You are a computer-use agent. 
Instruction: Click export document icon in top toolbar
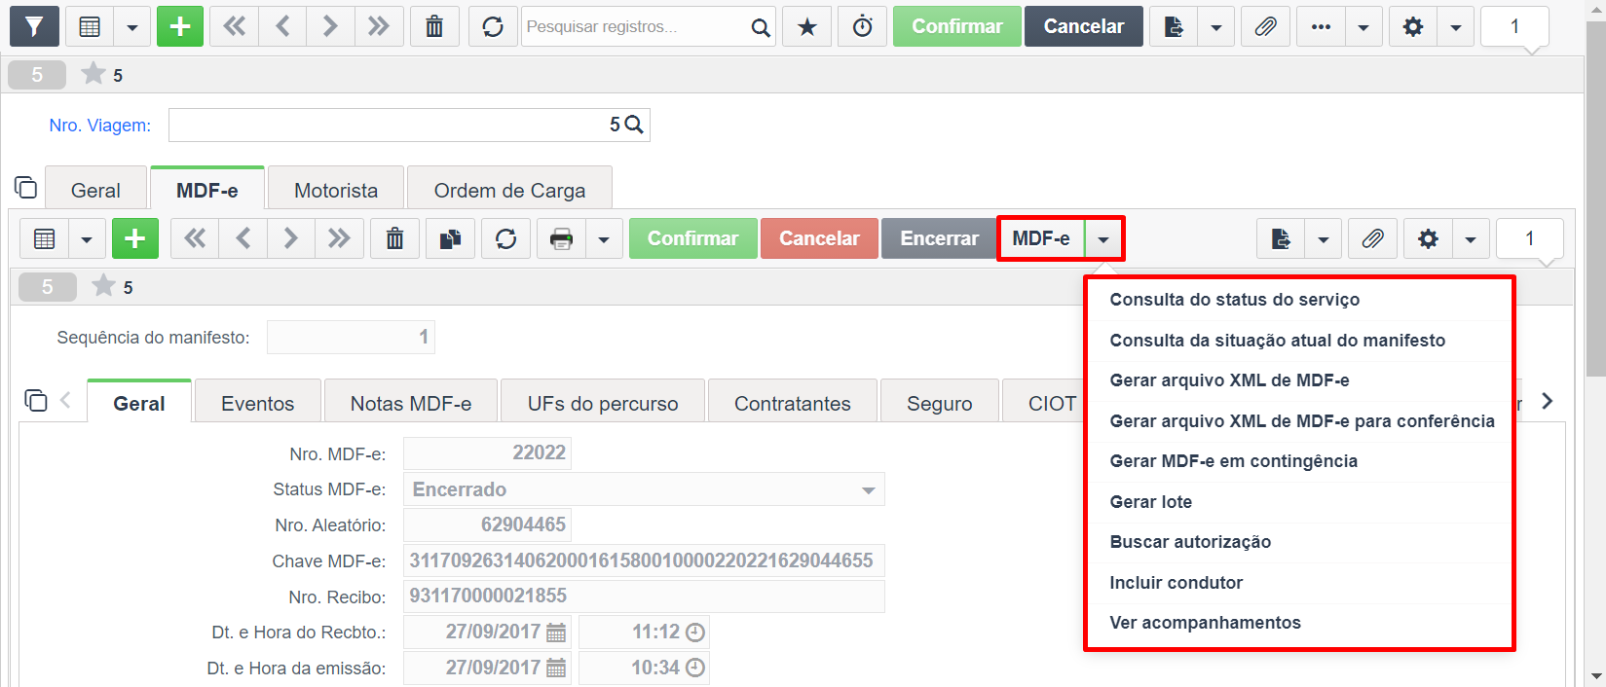click(1174, 26)
